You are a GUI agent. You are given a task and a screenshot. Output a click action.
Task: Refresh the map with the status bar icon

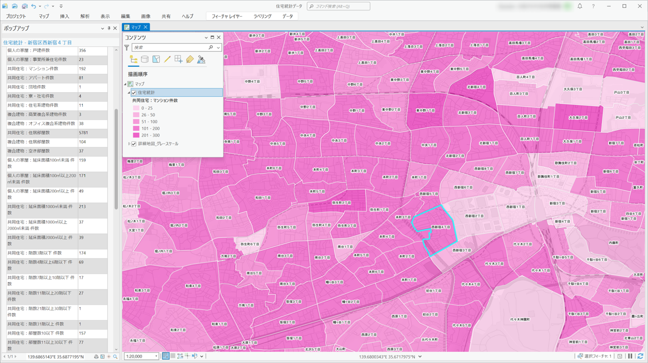pos(641,356)
